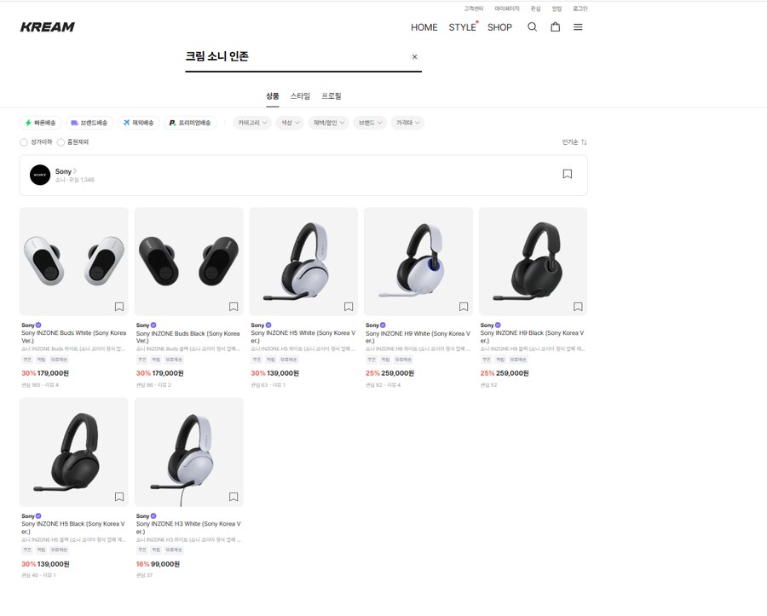Open the hamburger menu icon
This screenshot has height=616, width=767.
click(578, 27)
